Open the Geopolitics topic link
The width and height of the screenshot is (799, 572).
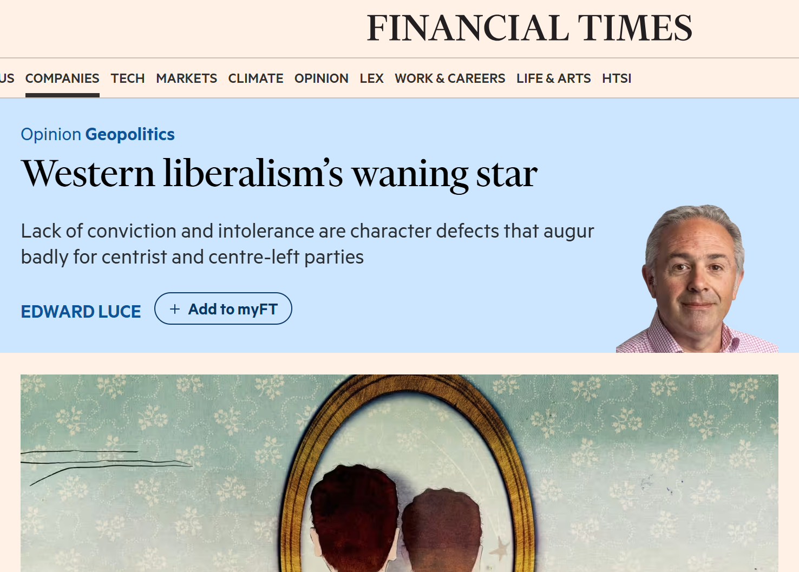[x=130, y=134]
